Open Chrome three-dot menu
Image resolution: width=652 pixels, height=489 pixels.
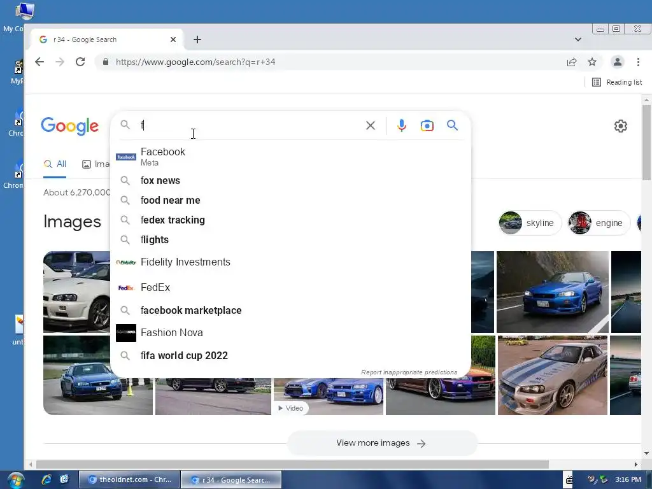(x=638, y=62)
